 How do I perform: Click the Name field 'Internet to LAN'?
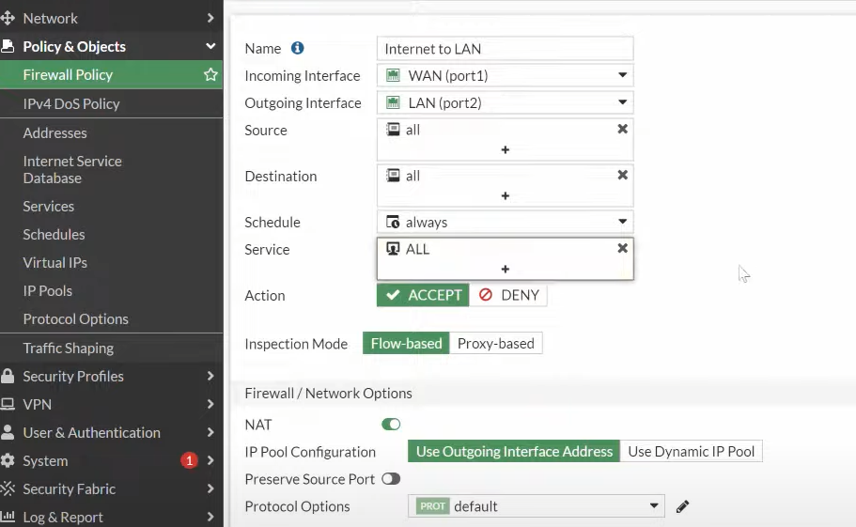pos(505,49)
